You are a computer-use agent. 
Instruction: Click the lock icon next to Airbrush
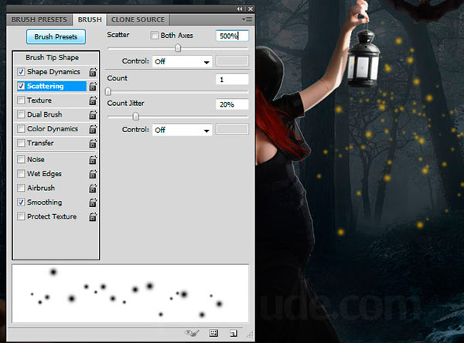[x=93, y=188]
